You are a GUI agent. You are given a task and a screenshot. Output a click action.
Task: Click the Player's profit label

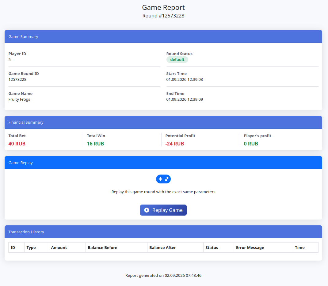(x=257, y=136)
